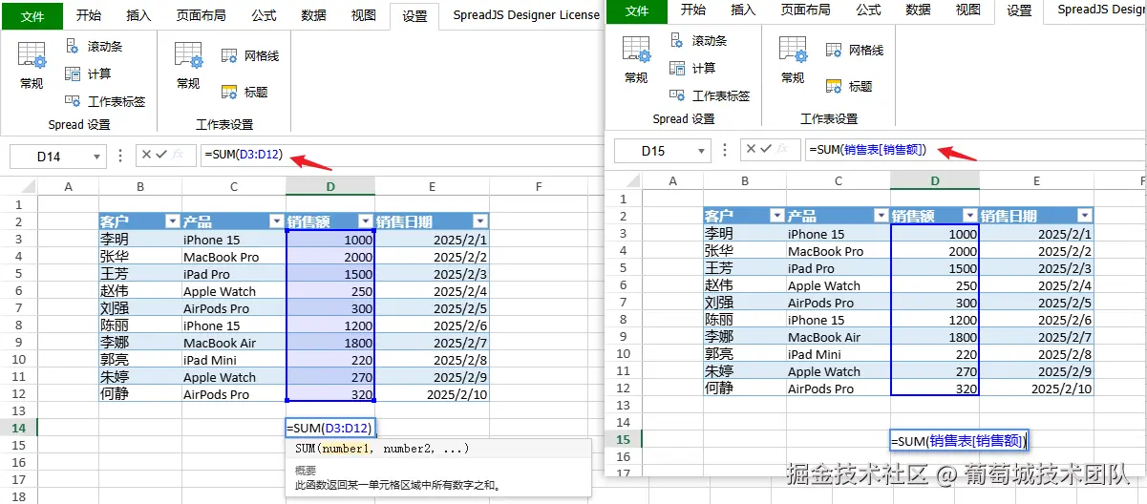The width and height of the screenshot is (1147, 504).
Task: Click 计算 option in left window
Action: coord(88,73)
